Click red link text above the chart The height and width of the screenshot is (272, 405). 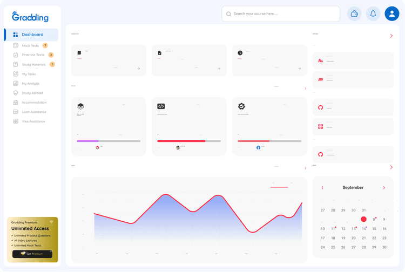(276, 166)
